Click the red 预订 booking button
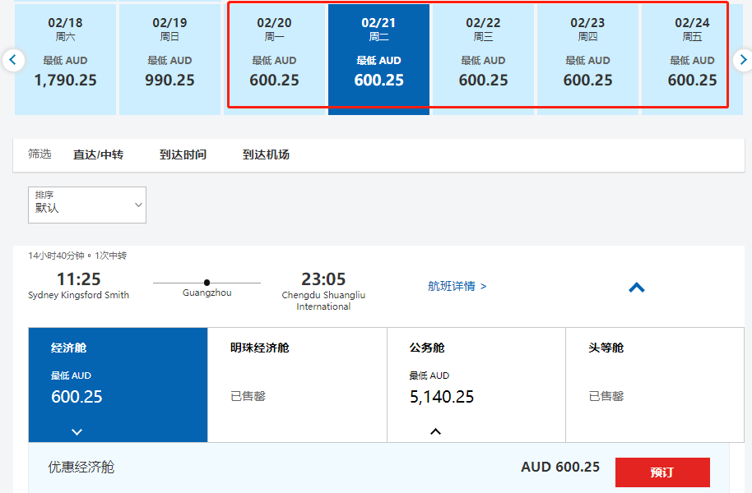Image resolution: width=752 pixels, height=493 pixels. (661, 472)
